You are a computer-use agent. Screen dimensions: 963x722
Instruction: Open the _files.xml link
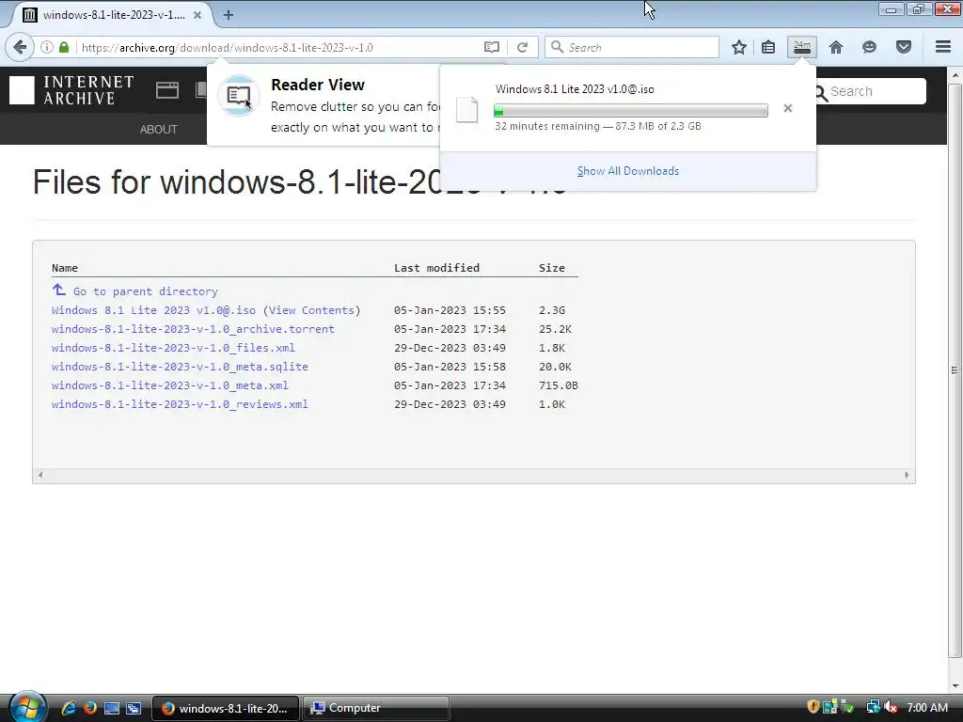click(x=173, y=348)
